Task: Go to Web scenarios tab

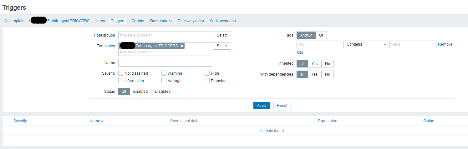Action: pyautogui.click(x=223, y=21)
